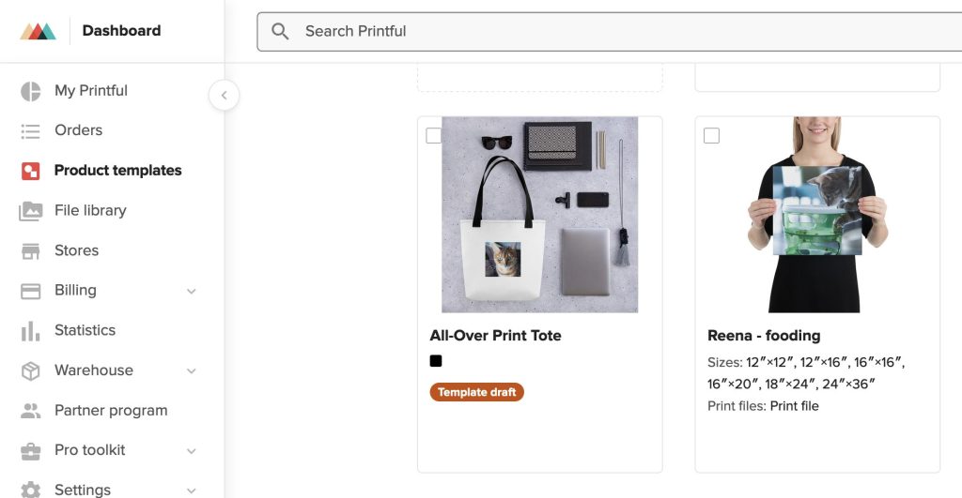This screenshot has height=498, width=962.
Task: Click the My Printful pie chart icon
Action: click(31, 91)
